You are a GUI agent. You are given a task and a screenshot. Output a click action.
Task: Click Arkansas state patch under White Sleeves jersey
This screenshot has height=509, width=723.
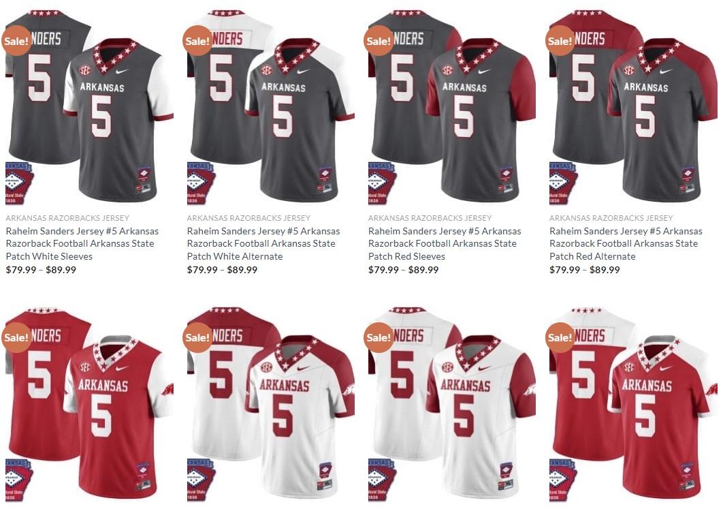pos(19,183)
